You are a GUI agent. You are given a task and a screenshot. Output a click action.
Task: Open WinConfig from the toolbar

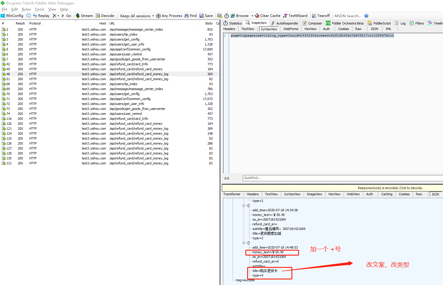[12, 16]
